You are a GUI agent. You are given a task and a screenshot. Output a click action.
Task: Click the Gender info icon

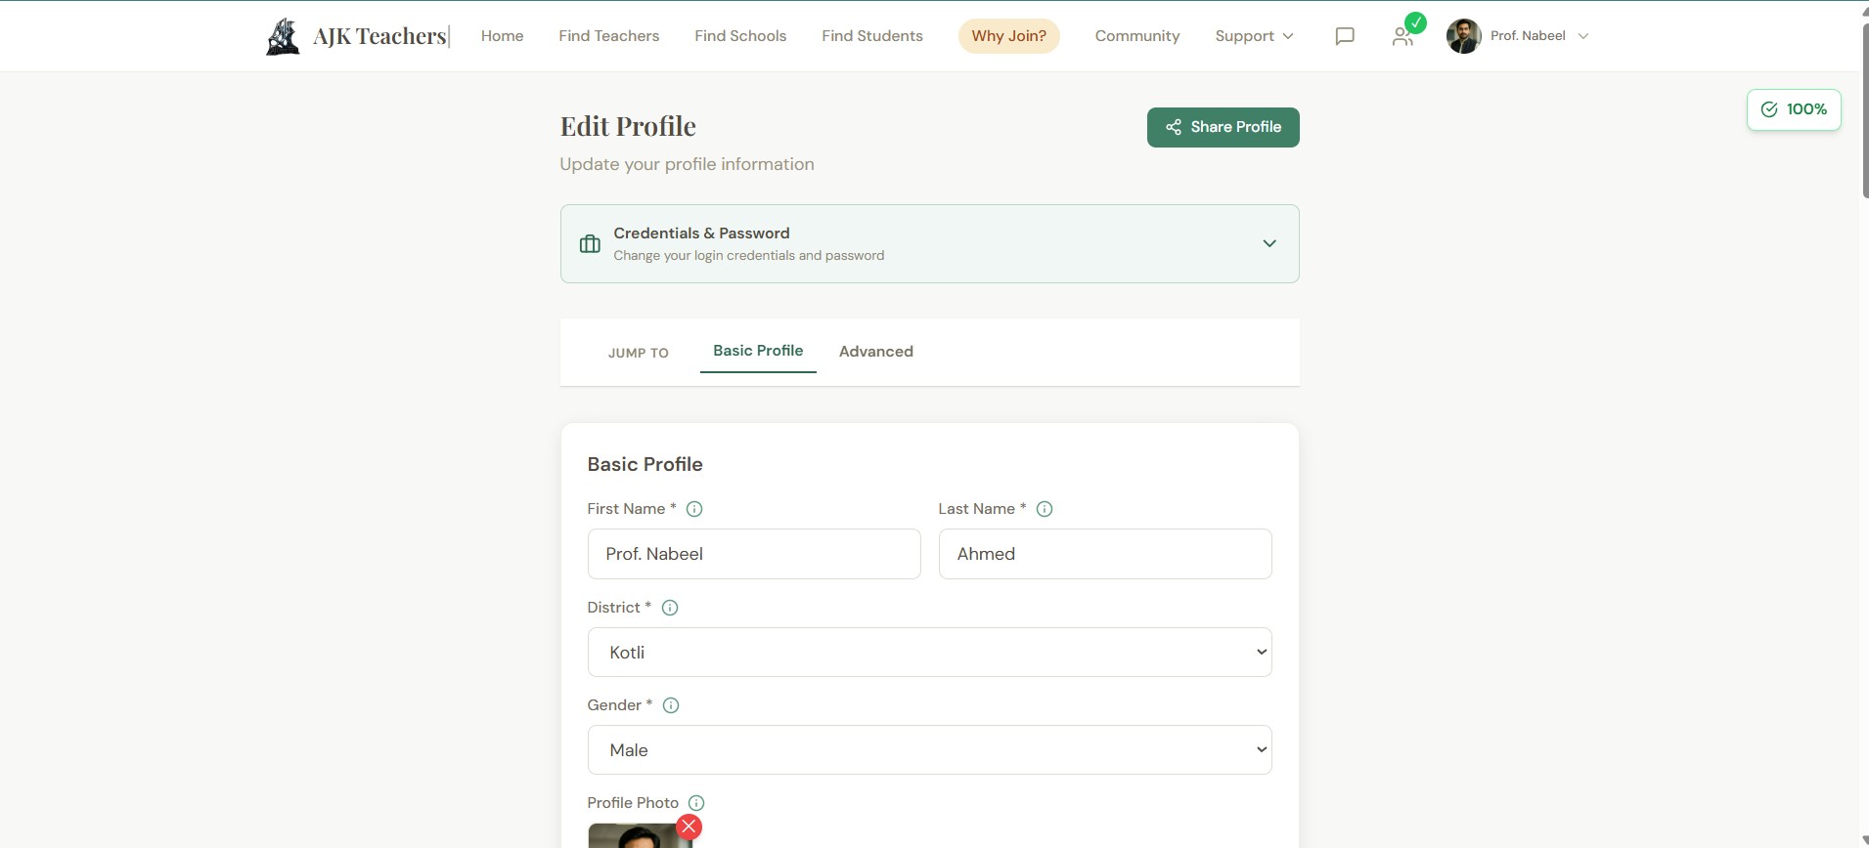click(671, 705)
